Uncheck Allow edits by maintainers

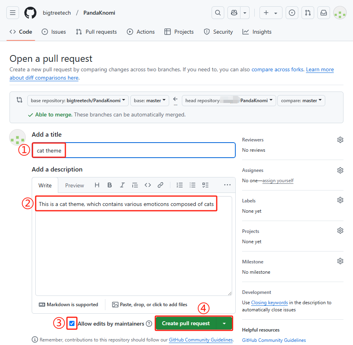coord(72,324)
